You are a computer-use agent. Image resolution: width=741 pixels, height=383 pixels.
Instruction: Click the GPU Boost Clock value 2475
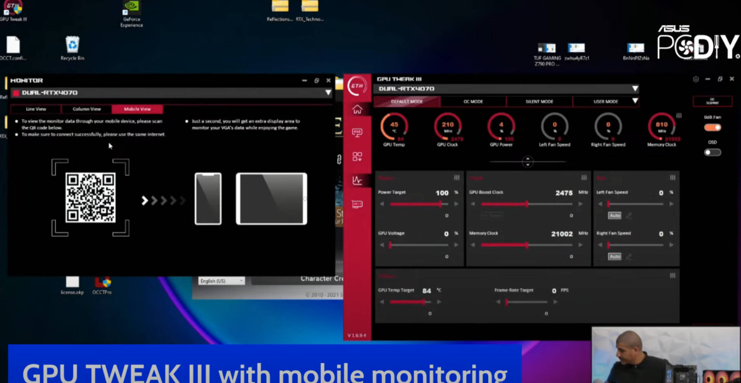point(564,193)
